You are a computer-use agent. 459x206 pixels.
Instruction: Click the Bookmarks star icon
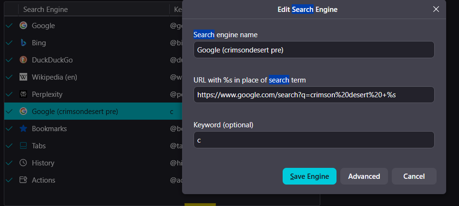pos(23,128)
